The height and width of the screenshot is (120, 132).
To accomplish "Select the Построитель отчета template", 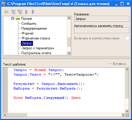I will coord(36,53).
